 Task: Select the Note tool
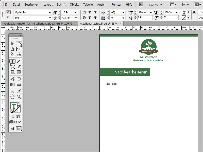coord(12,91)
